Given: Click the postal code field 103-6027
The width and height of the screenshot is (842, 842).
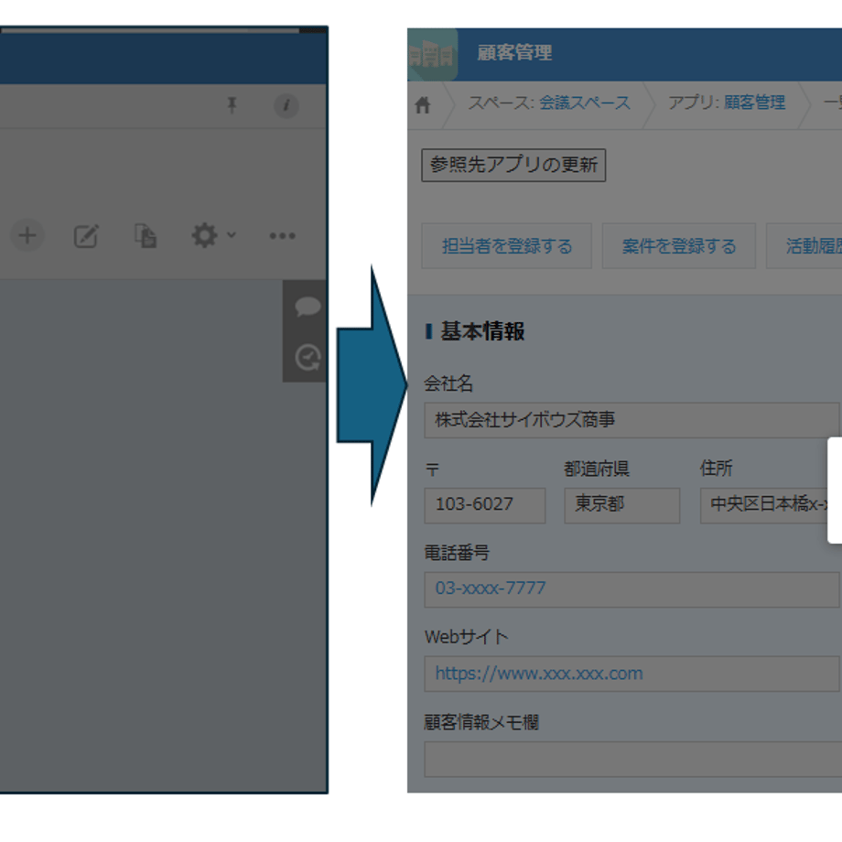Looking at the screenshot, I should (485, 505).
